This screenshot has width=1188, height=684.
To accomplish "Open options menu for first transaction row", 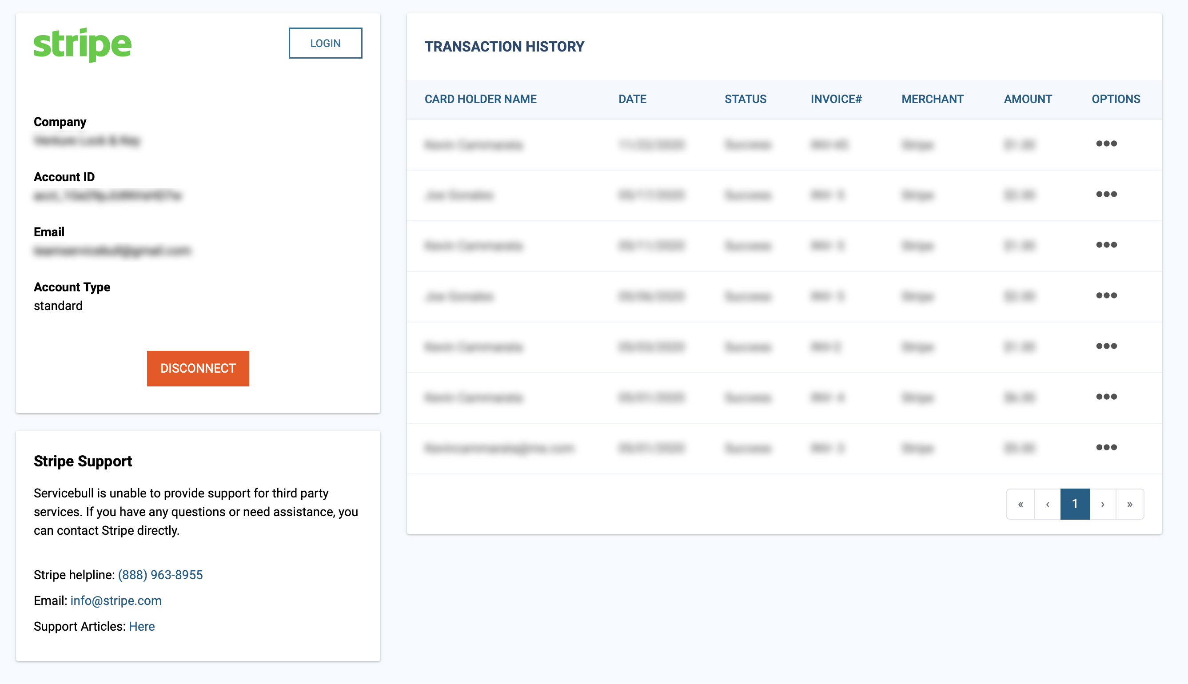I will click(1106, 143).
